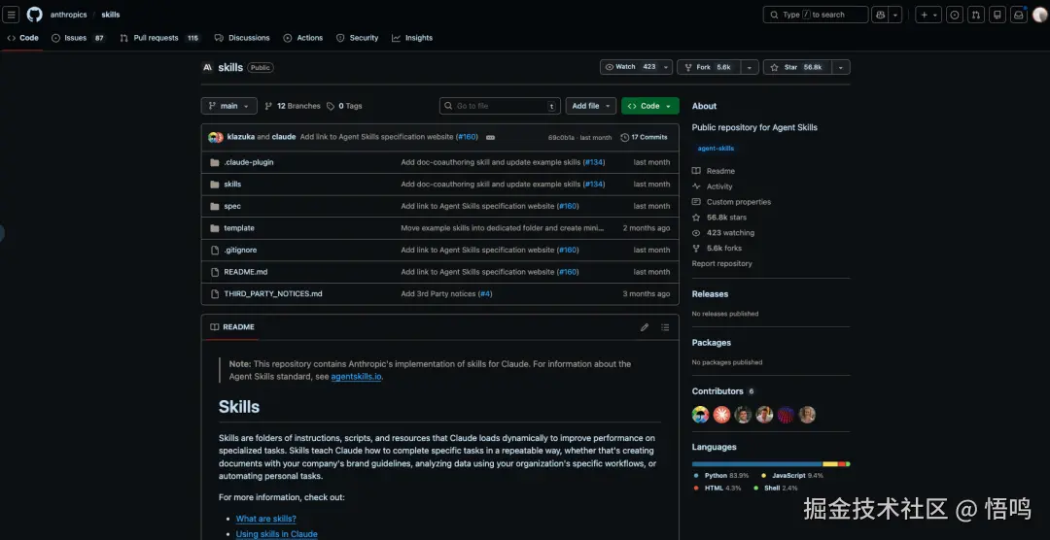Open the 17 Commits history link
The image size is (1050, 540).
(x=645, y=137)
